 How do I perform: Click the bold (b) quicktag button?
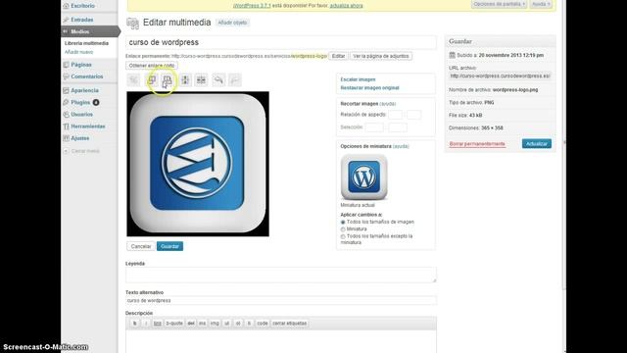point(135,324)
